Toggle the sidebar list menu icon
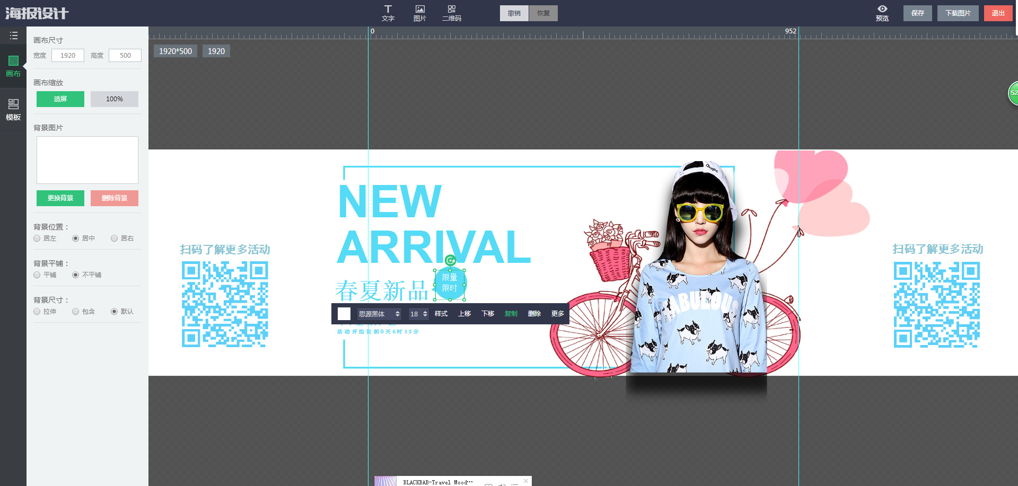1018x486 pixels. 13,36
